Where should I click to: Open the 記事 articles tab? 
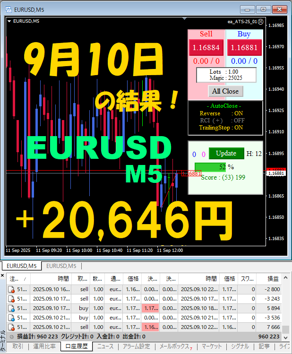264,346
